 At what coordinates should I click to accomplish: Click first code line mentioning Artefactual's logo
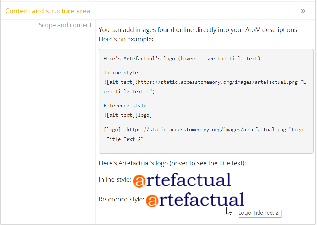click(183, 59)
